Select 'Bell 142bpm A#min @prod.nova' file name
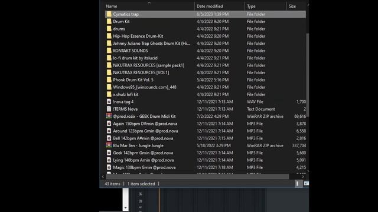This screenshot has width=378, height=212. (143, 138)
